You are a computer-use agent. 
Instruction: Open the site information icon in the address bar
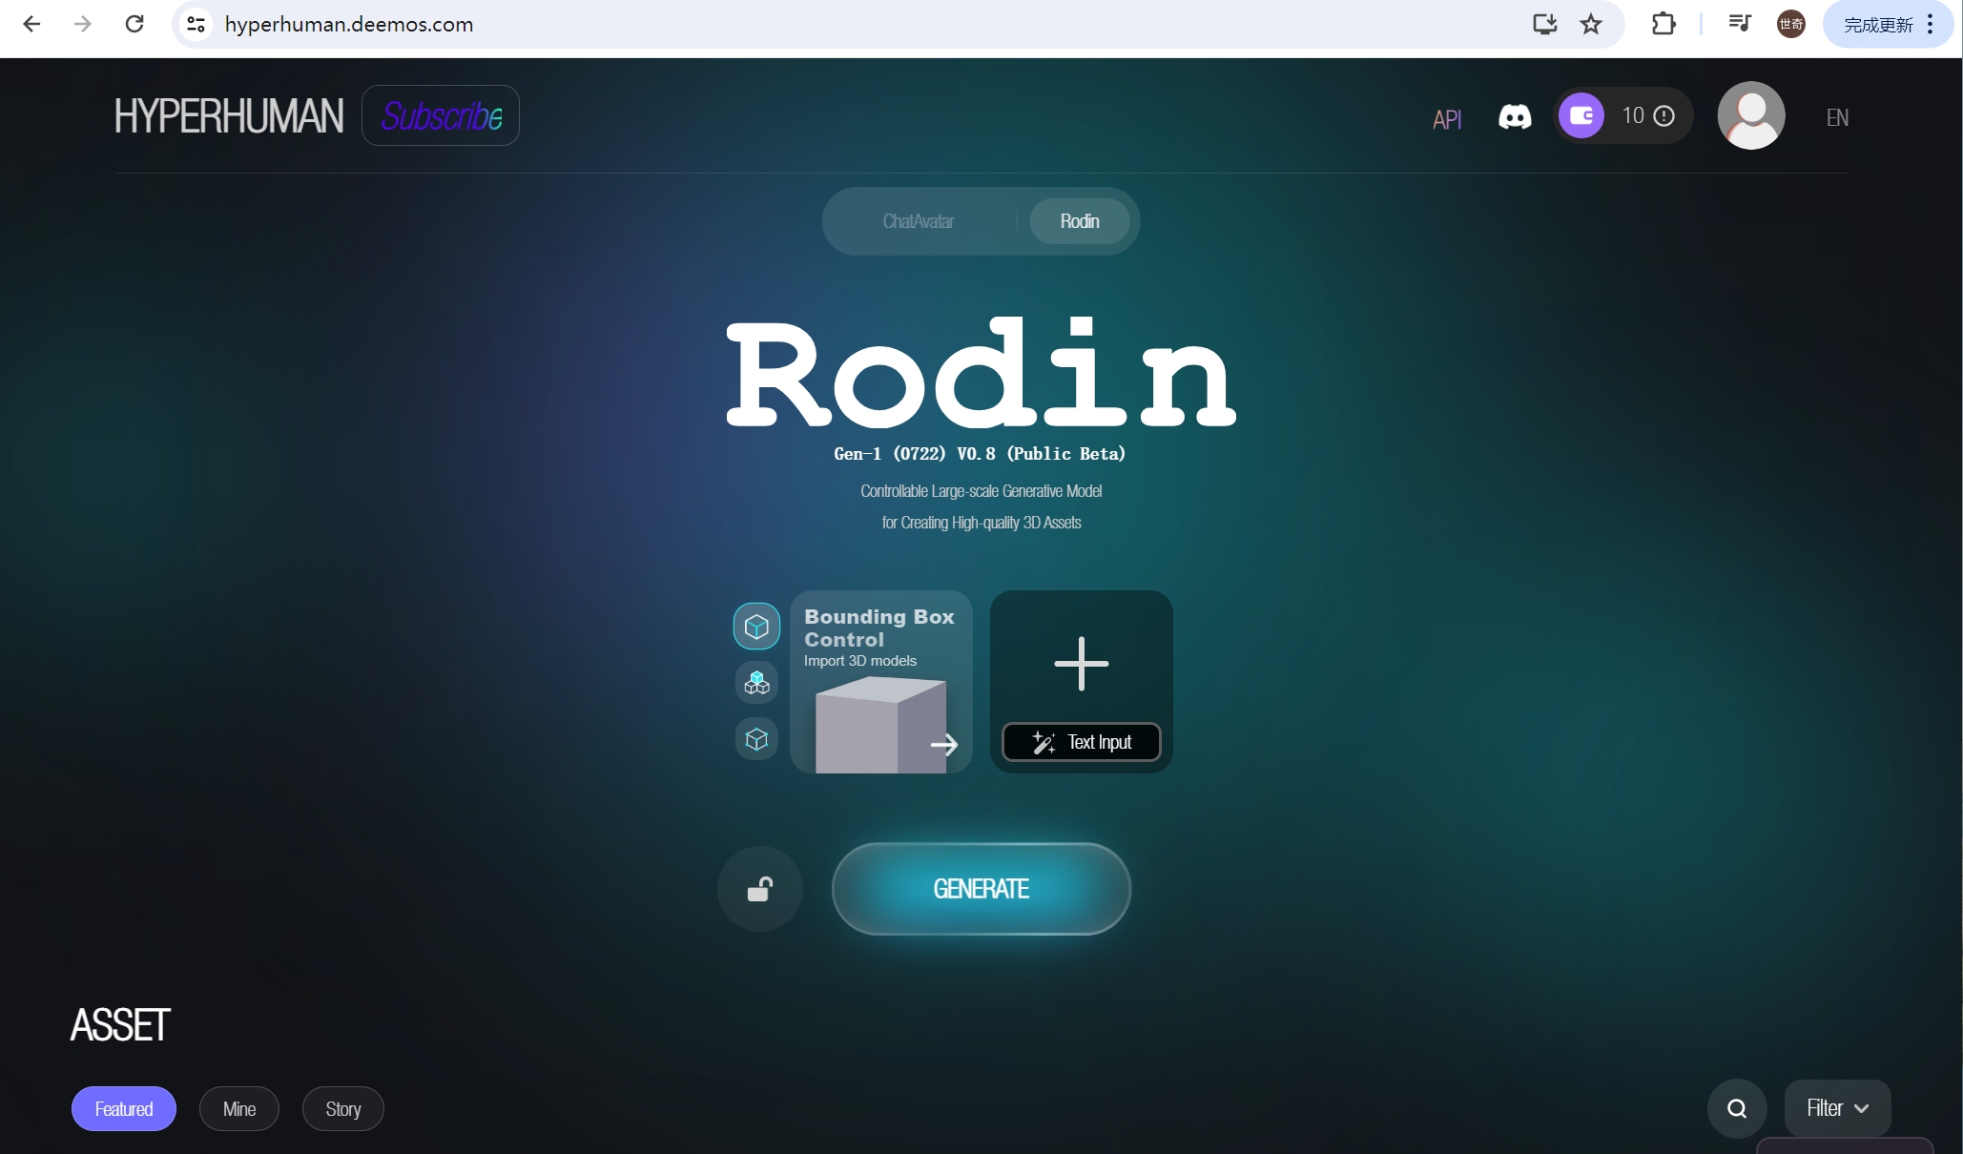196,24
